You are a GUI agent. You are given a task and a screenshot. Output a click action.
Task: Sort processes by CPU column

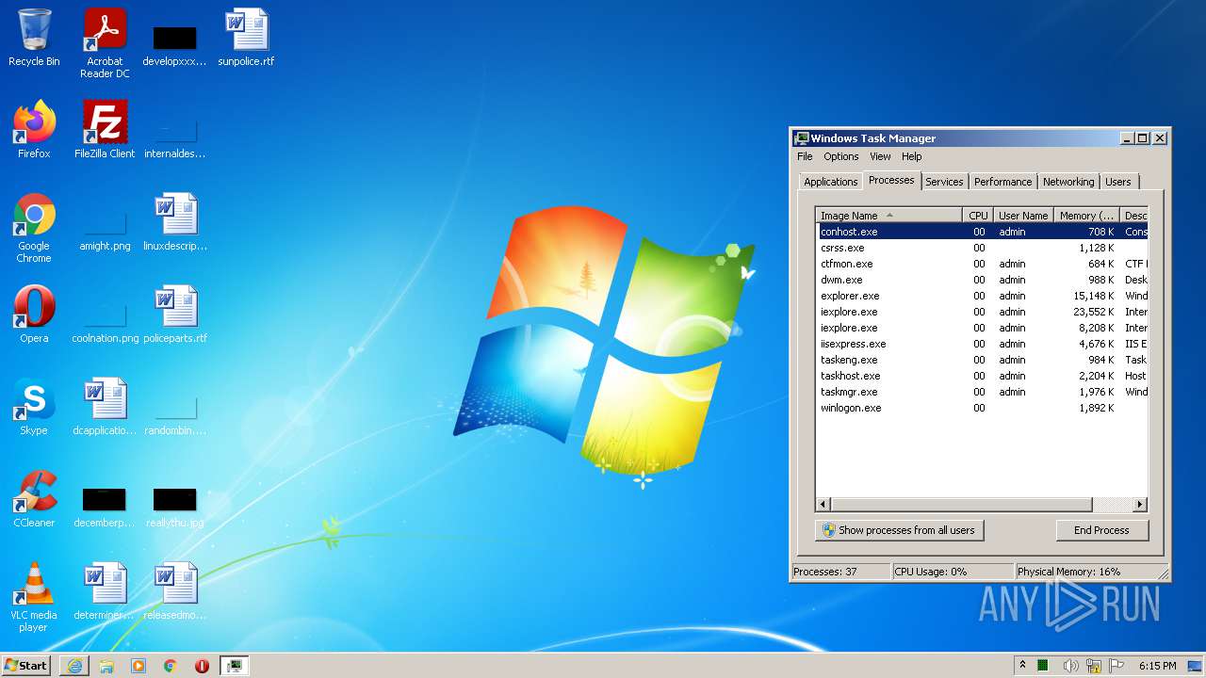[x=978, y=216]
